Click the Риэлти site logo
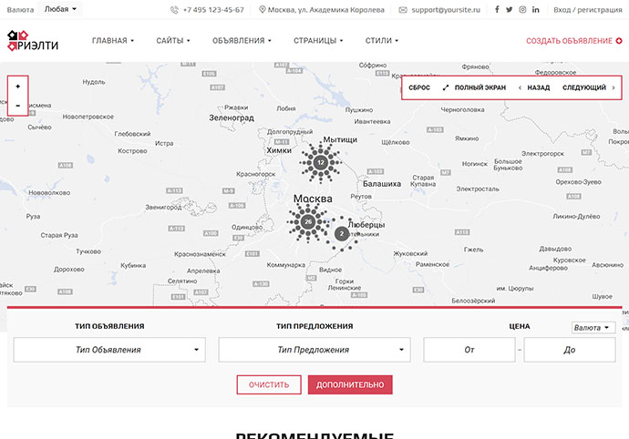Image resolution: width=629 pixels, height=439 pixels. [x=33, y=41]
